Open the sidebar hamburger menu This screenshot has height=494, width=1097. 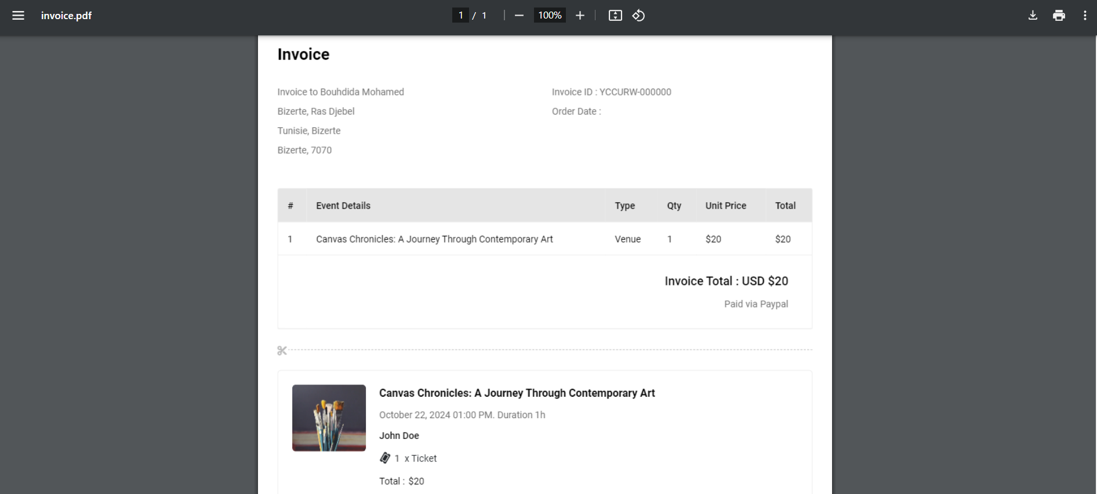coord(18,16)
